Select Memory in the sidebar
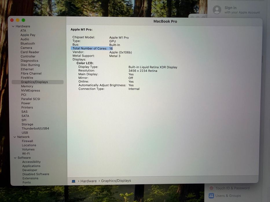 pyautogui.click(x=27, y=86)
